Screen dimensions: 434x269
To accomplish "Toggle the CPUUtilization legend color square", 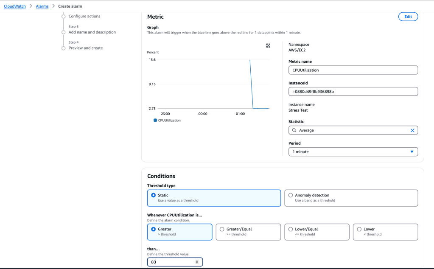I will tap(155, 120).
